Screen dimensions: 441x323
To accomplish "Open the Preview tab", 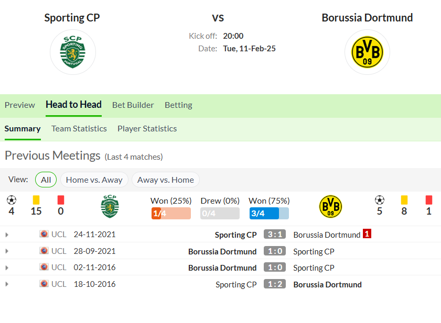I will [20, 105].
